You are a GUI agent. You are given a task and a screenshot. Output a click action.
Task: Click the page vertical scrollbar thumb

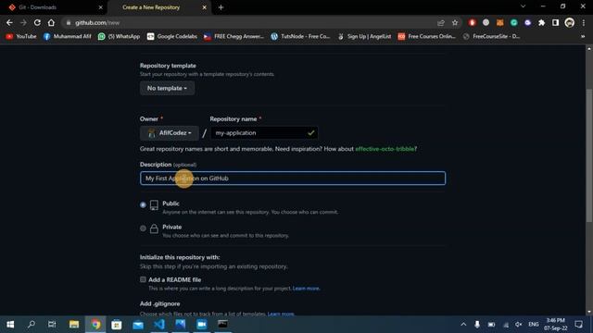(x=589, y=154)
